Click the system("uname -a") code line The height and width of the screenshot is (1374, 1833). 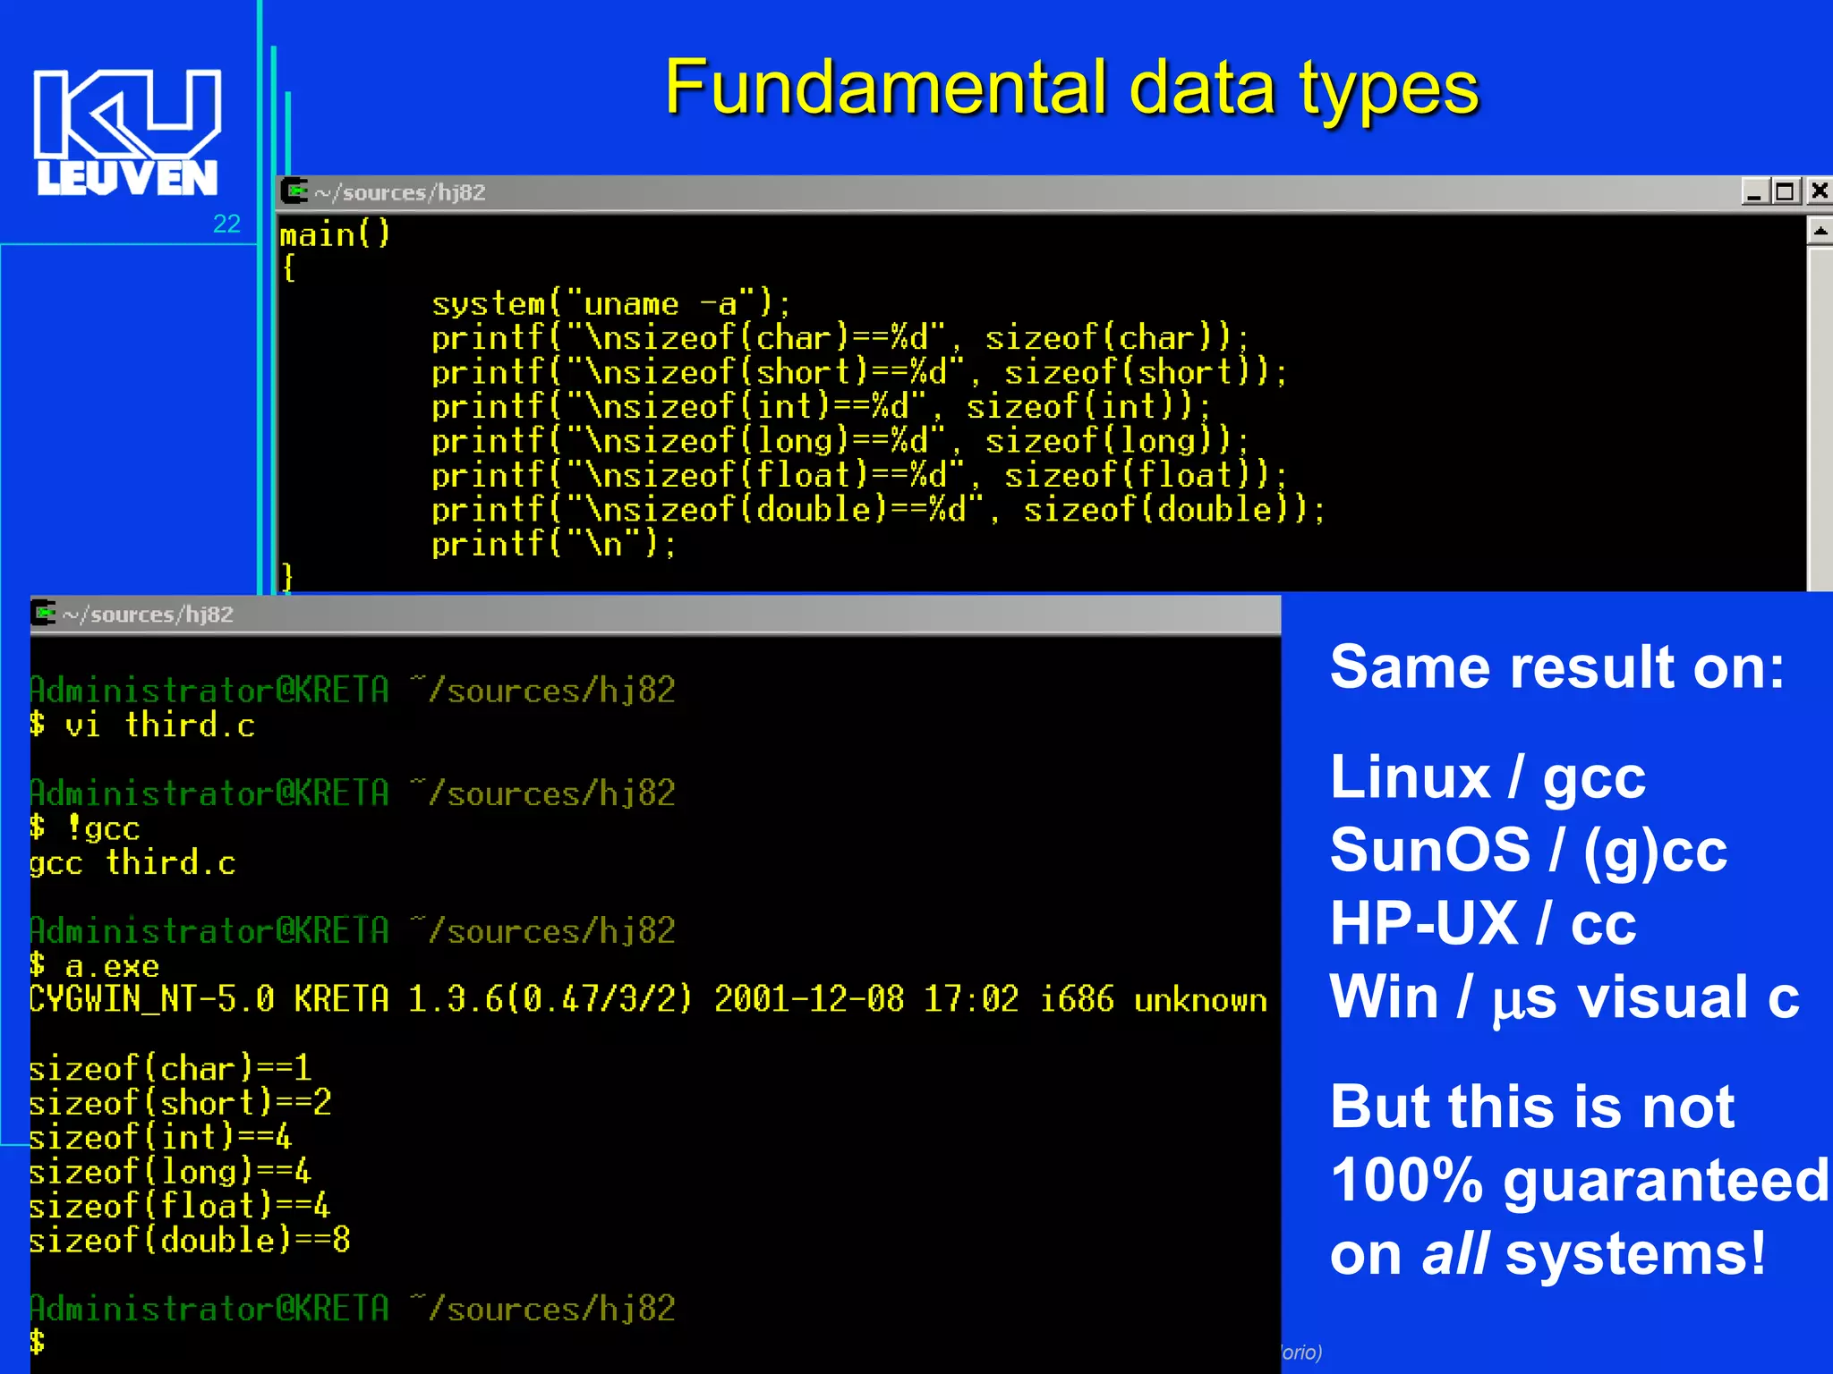tap(610, 304)
